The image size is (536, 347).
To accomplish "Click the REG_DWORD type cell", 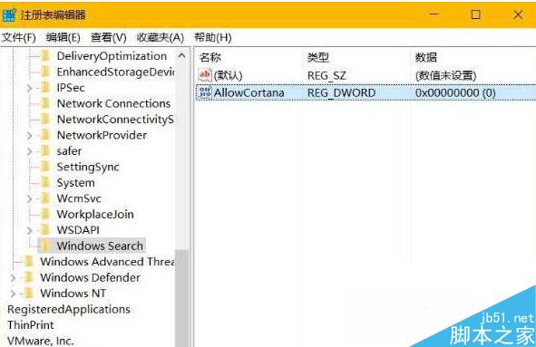I will point(341,92).
